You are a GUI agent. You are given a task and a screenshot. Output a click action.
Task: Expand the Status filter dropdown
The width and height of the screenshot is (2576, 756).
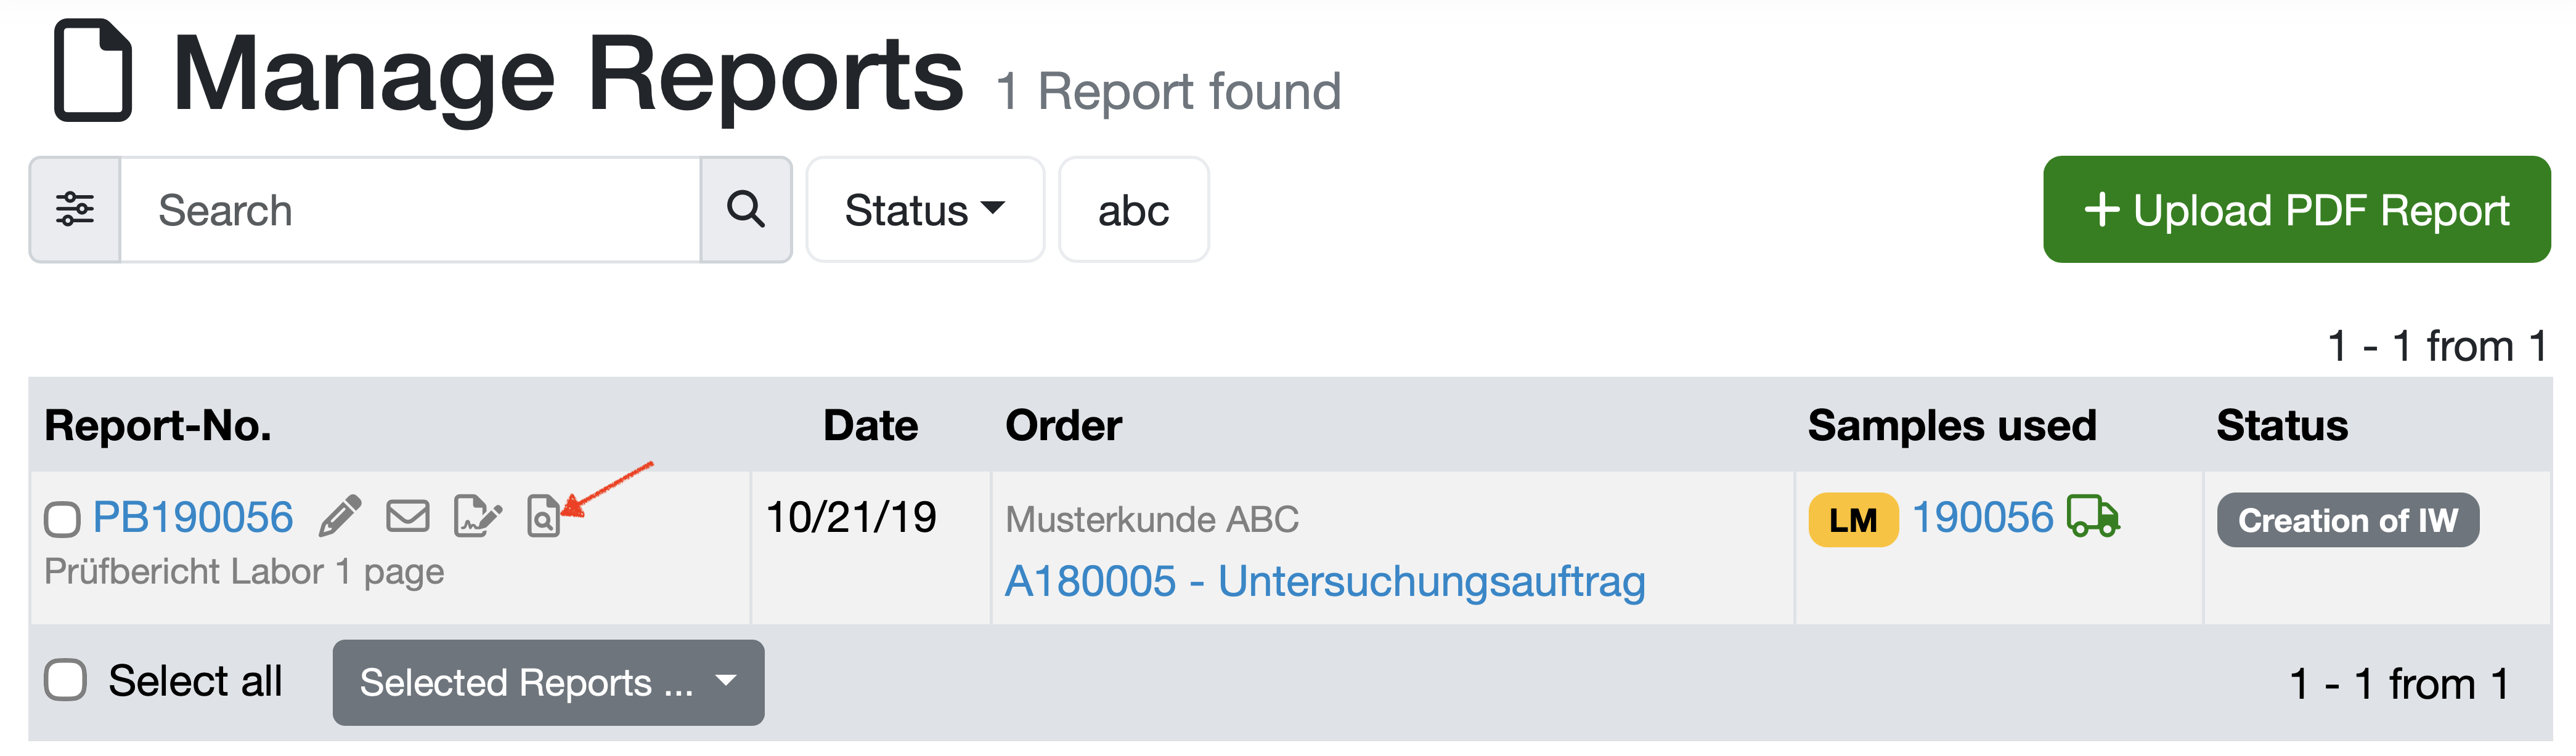pyautogui.click(x=924, y=210)
